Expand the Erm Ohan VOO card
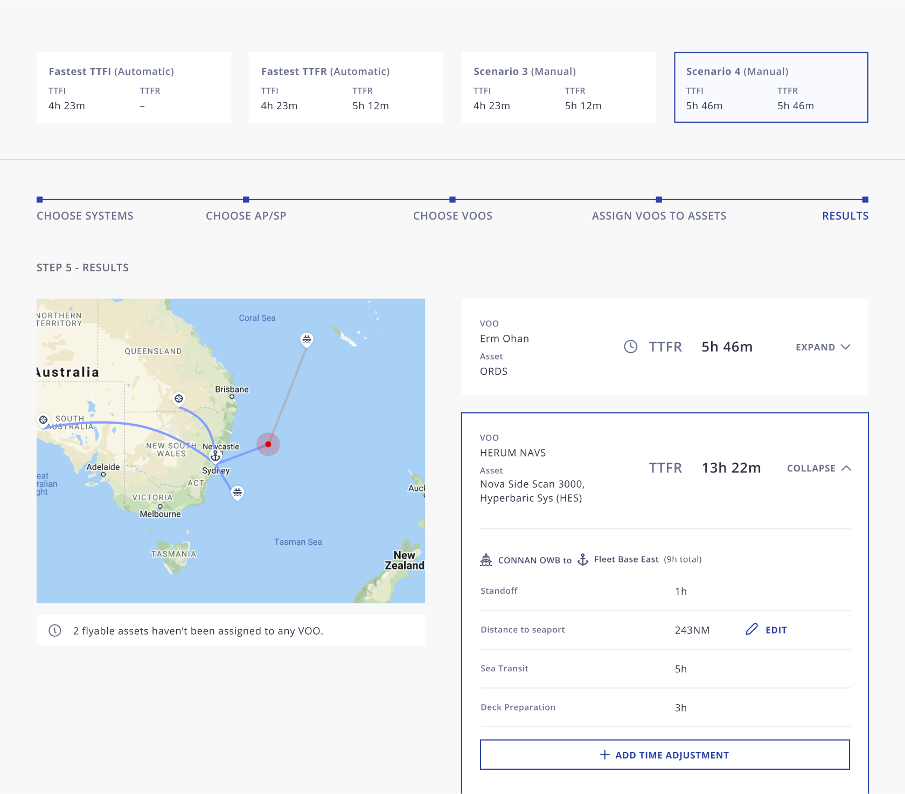 point(823,347)
